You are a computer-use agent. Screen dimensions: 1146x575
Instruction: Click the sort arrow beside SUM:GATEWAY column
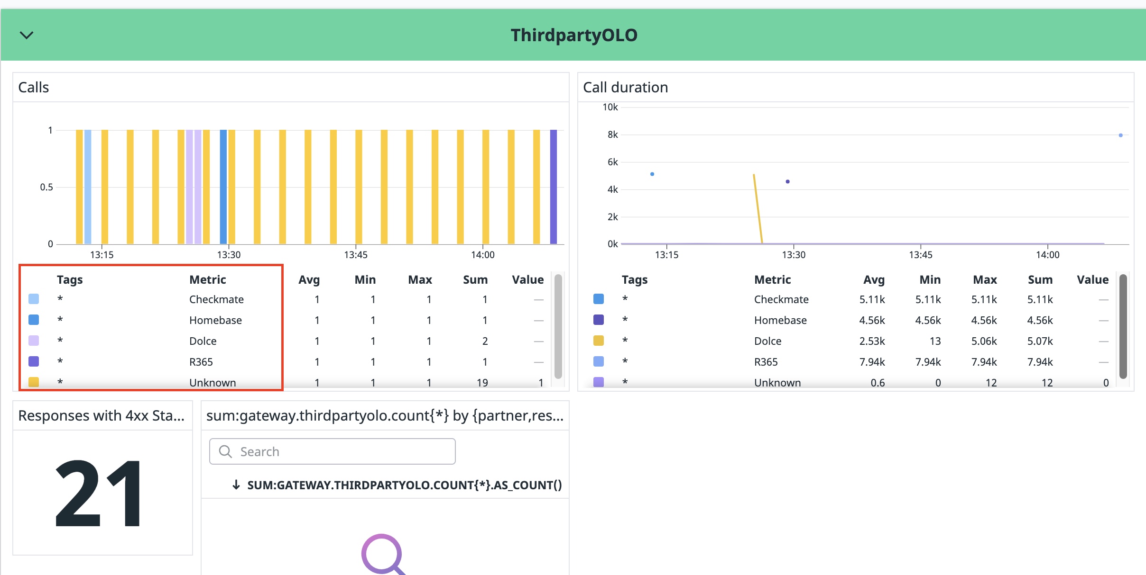coord(236,485)
